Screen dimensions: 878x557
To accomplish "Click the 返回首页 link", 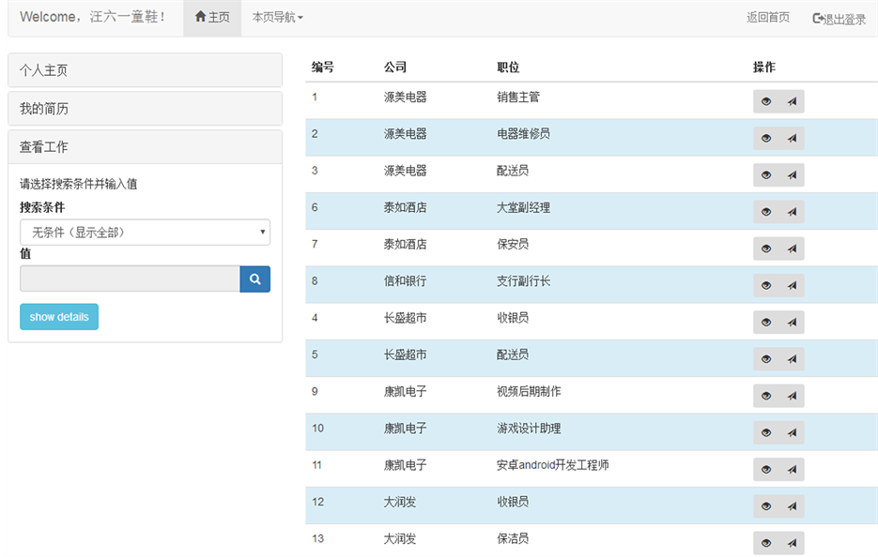I will click(x=767, y=18).
